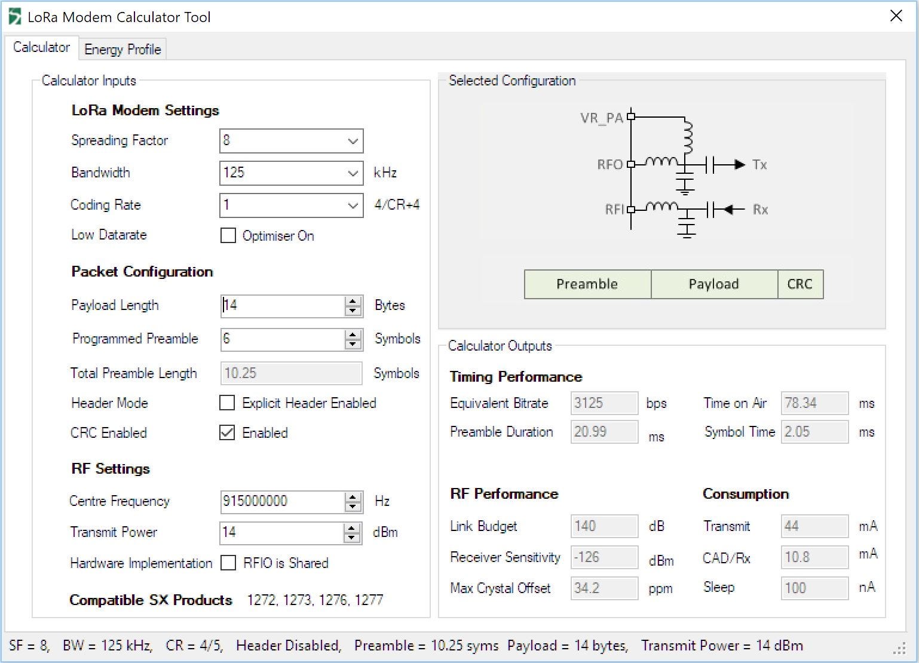Click into the Transmit Power field
The height and width of the screenshot is (663, 919).
(281, 533)
